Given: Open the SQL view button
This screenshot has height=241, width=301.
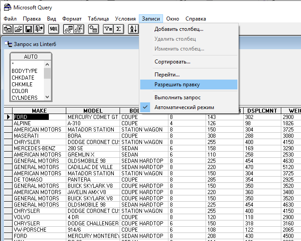Looking at the screenshot, I should coord(53,29).
